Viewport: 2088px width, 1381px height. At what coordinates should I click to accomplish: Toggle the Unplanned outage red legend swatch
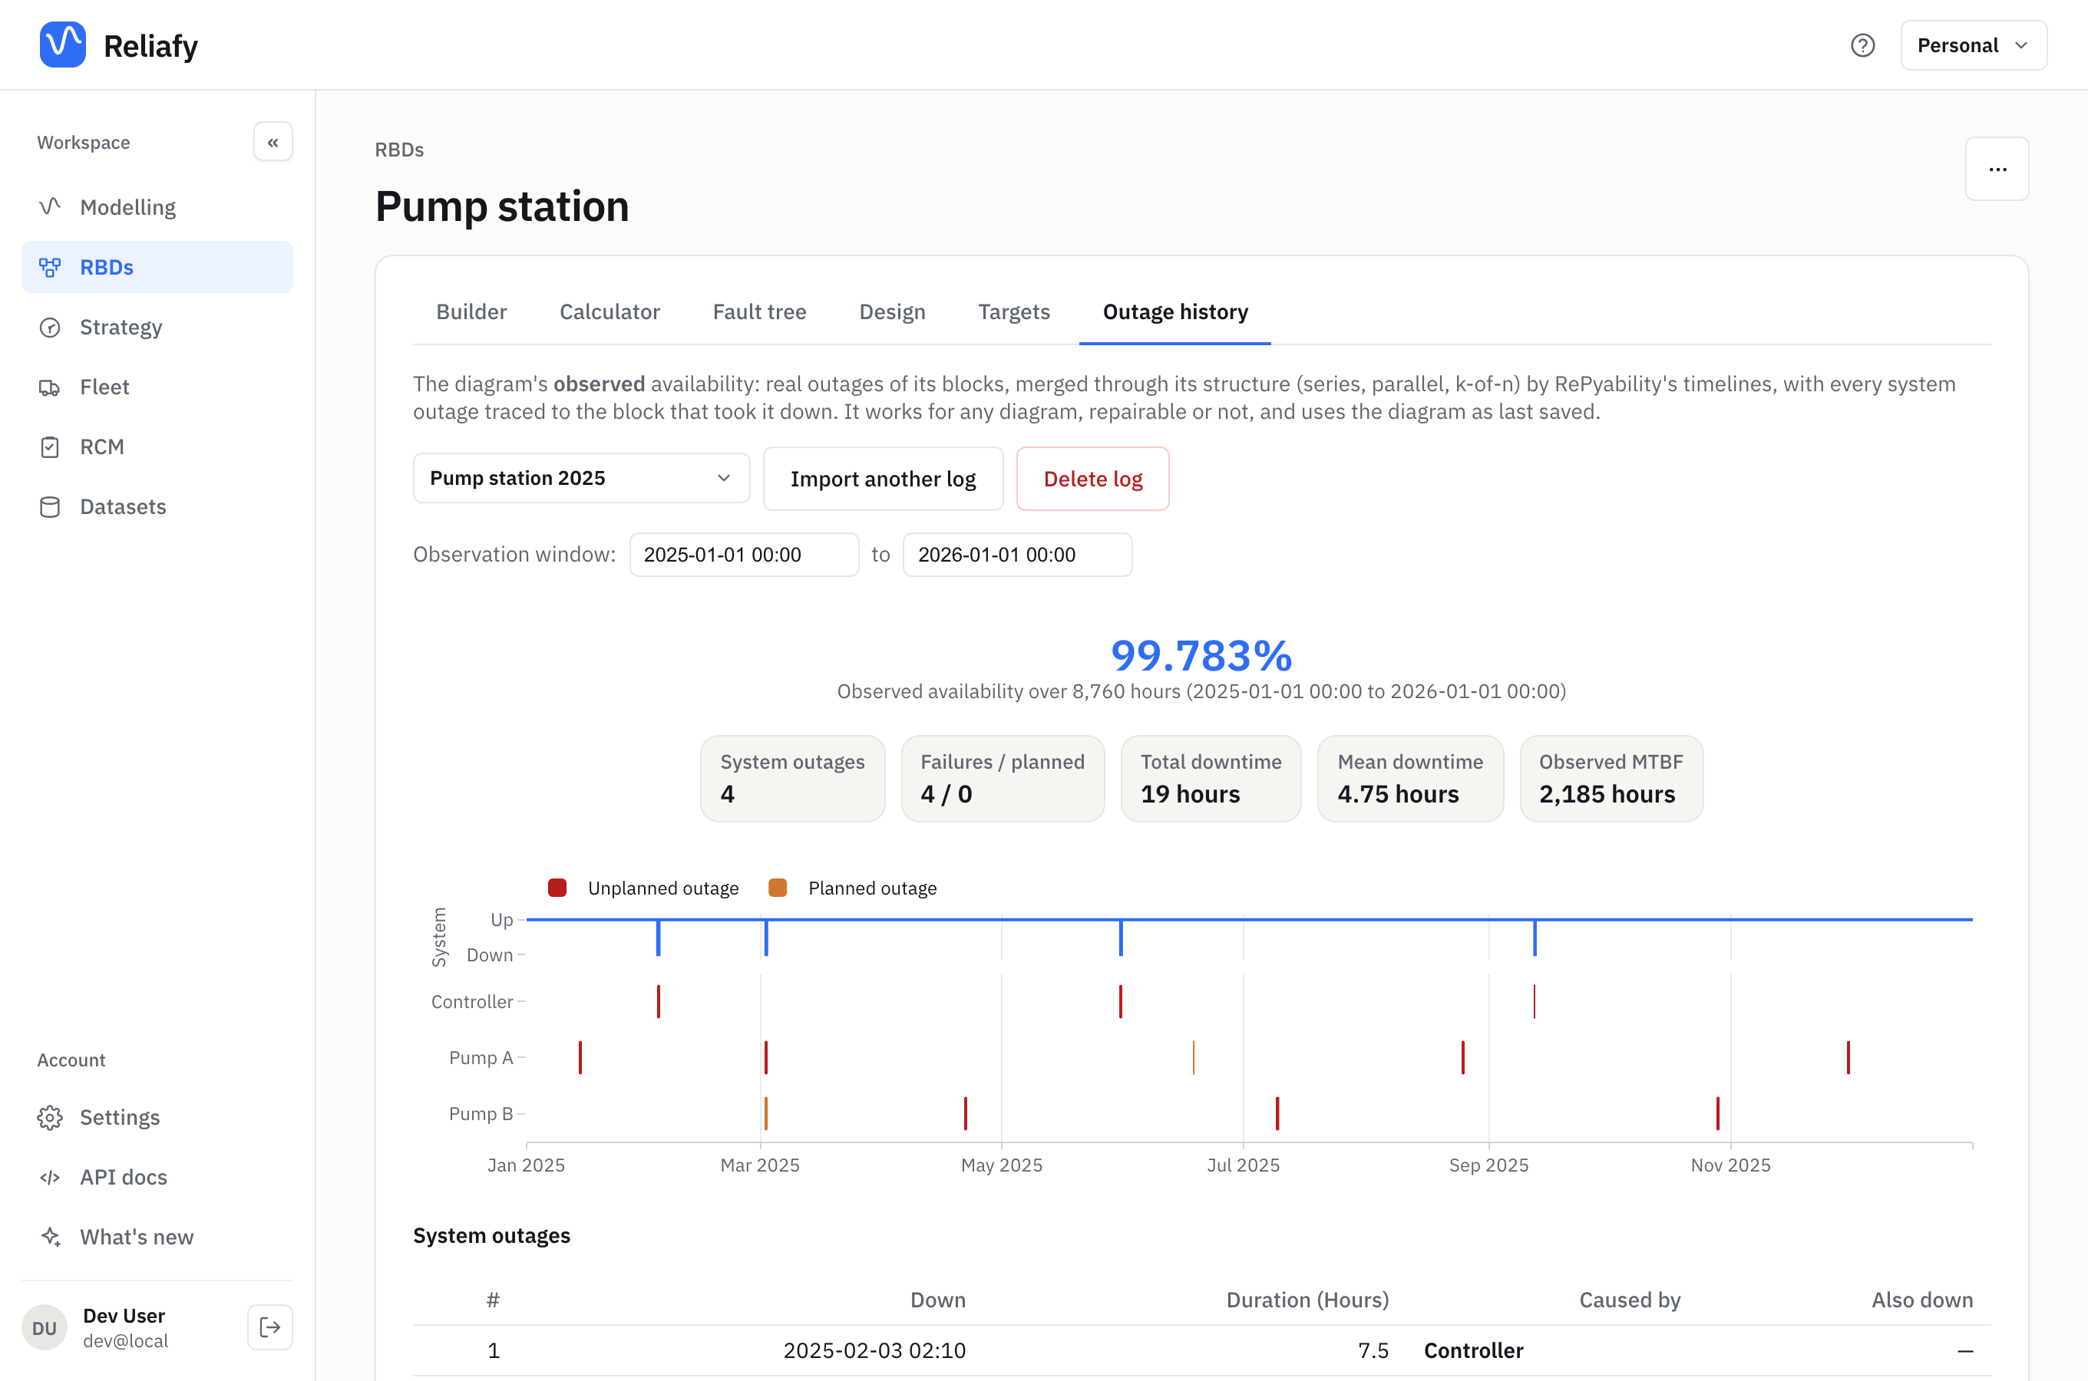(x=557, y=888)
